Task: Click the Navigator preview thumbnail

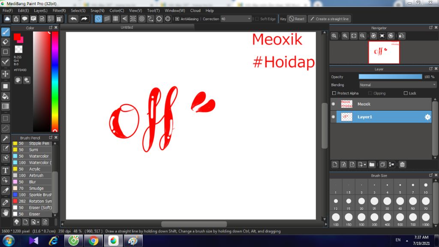Action: click(384, 52)
